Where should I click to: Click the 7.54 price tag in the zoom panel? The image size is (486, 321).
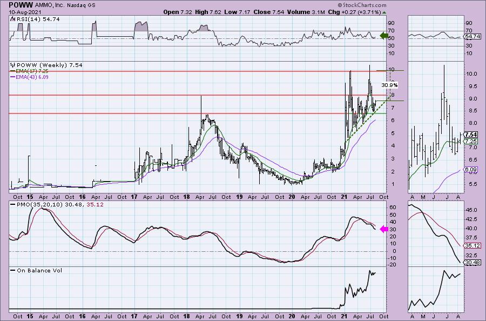(471, 135)
